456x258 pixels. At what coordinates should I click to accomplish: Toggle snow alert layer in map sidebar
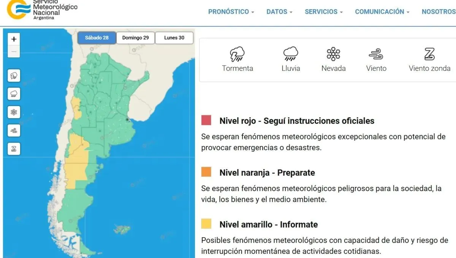[14, 112]
